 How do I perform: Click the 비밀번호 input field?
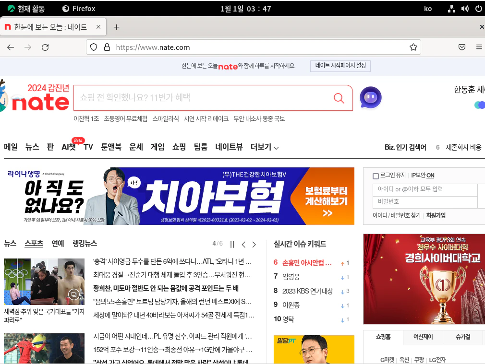coord(425,202)
